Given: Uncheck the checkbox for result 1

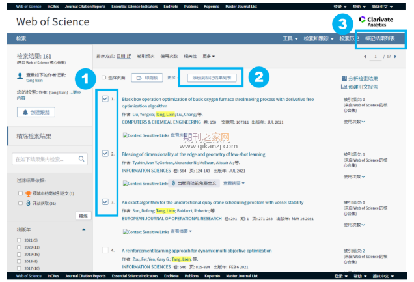Looking at the screenshot, I should [105, 99].
